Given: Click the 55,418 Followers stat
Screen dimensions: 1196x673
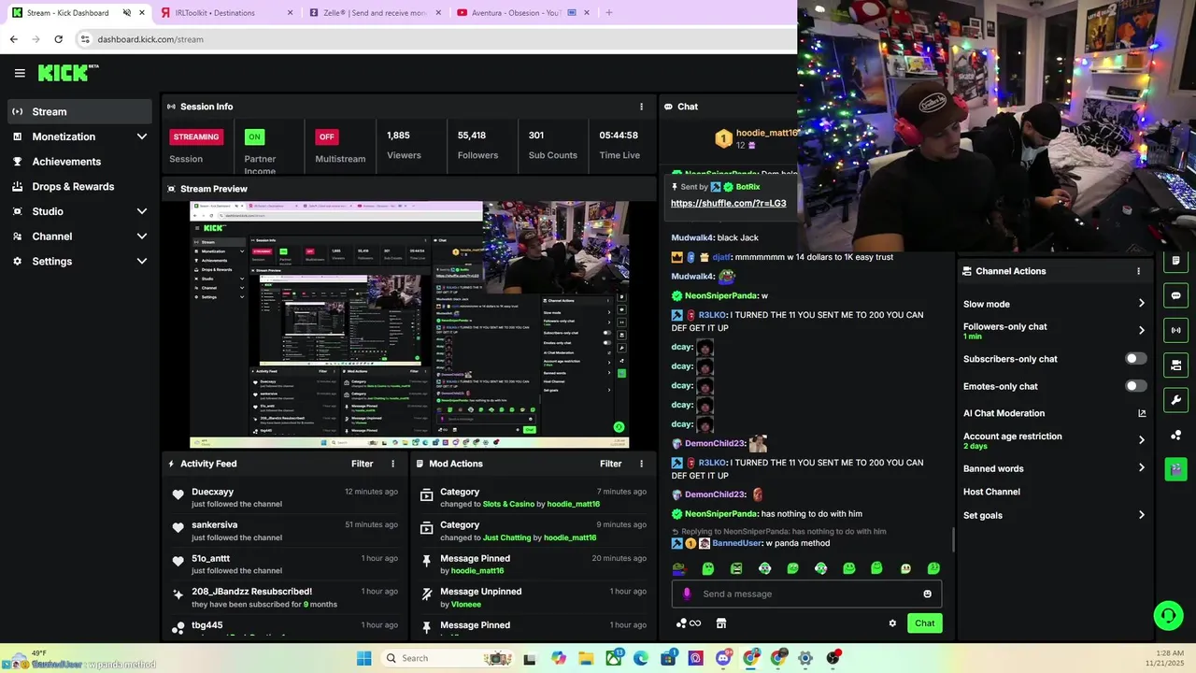Looking at the screenshot, I should click(477, 145).
